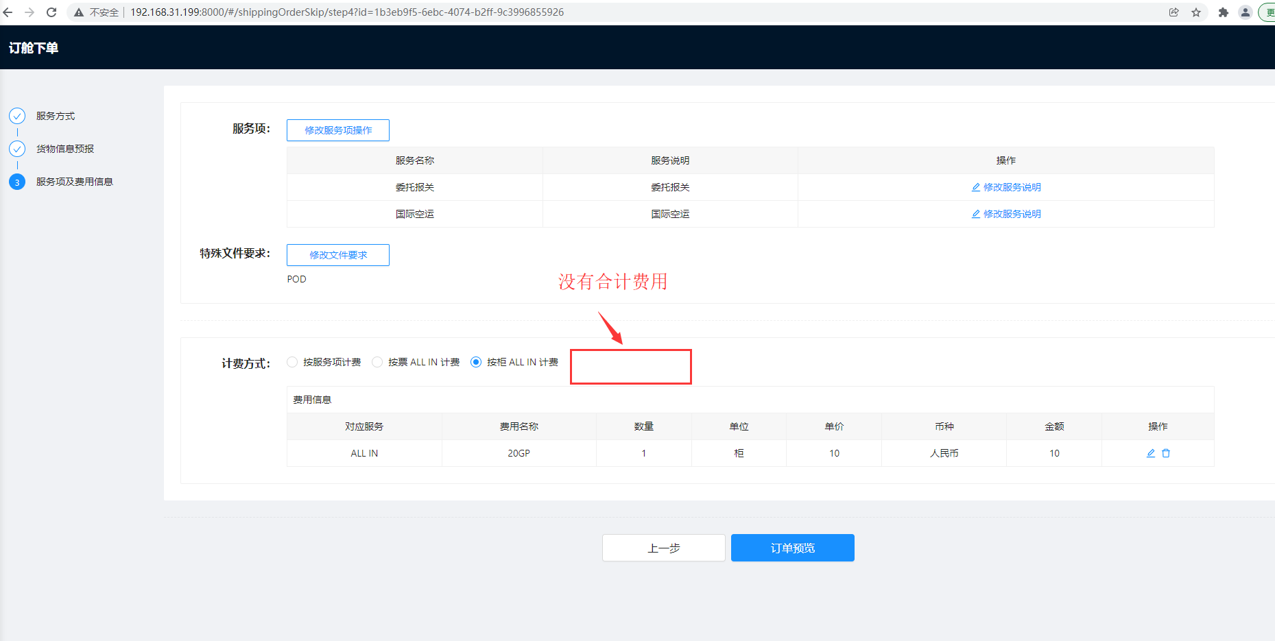
Task: Go back using browser back arrow
Action: click(x=8, y=12)
